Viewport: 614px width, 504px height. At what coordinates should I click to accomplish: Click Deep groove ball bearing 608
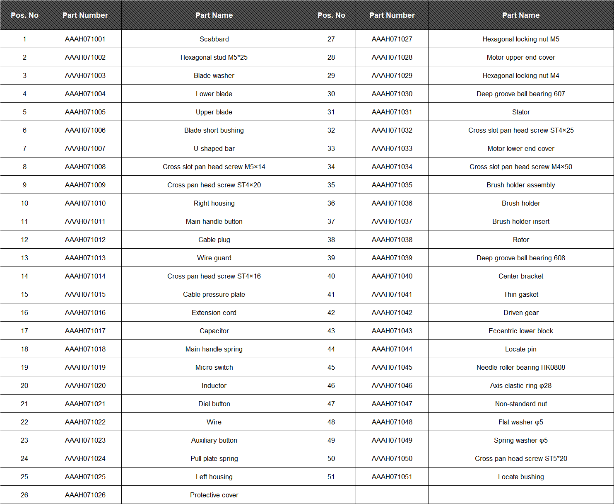click(x=521, y=258)
